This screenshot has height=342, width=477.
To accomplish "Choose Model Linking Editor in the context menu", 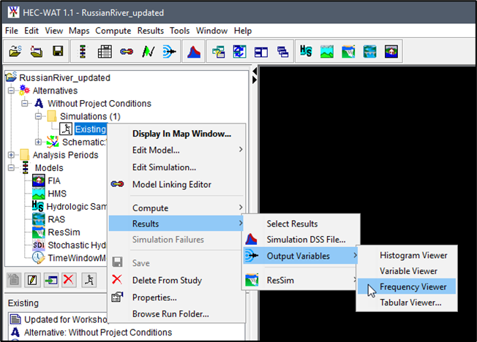I will (177, 184).
